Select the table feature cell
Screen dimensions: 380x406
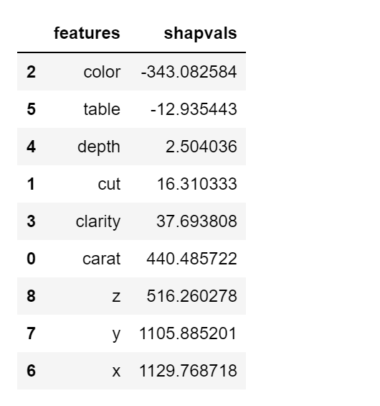(102, 109)
